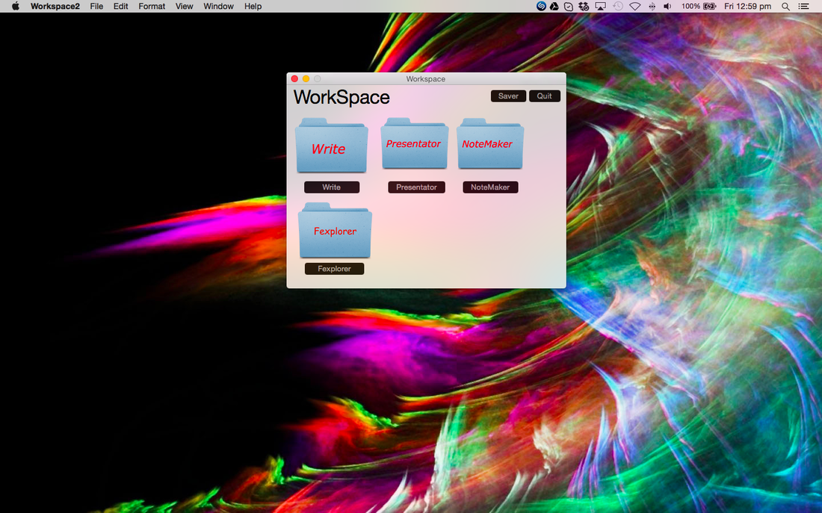
Task: Open the Fexplorer folder icon
Action: click(x=335, y=231)
